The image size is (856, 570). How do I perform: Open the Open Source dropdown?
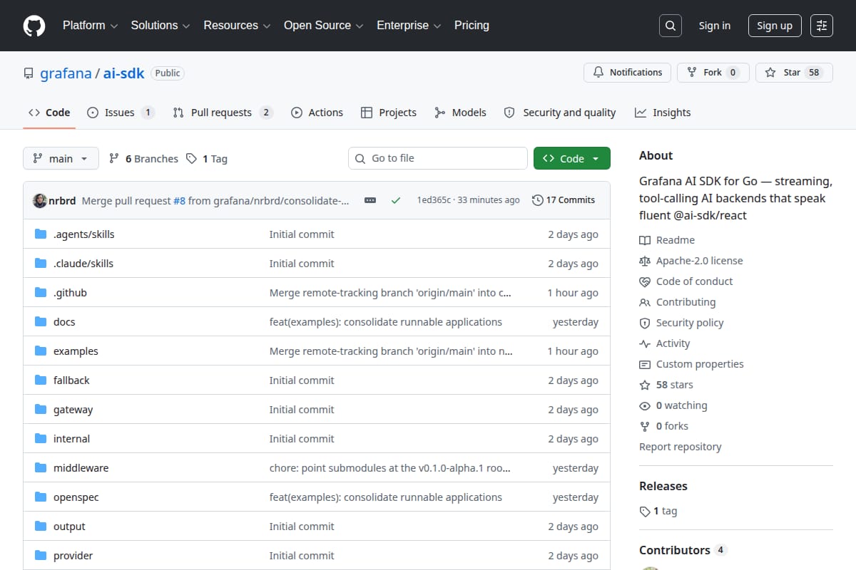pyautogui.click(x=323, y=25)
